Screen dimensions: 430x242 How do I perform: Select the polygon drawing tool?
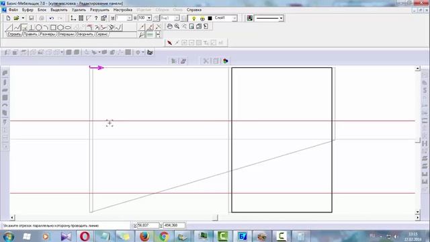[60, 28]
